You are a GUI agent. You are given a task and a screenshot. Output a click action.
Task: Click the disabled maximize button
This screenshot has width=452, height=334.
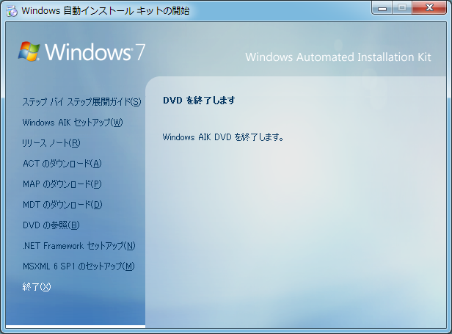point(401,8)
